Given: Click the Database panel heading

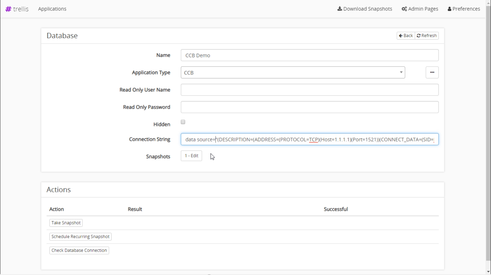Looking at the screenshot, I should 62,35.
